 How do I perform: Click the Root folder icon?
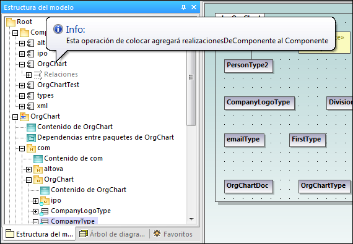click(11, 22)
